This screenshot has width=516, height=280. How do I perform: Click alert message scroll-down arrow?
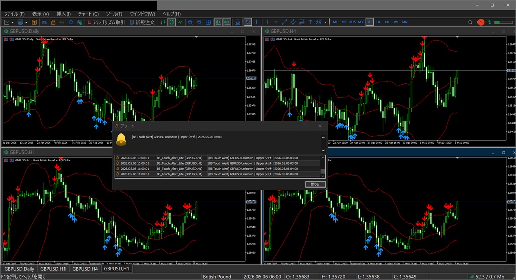point(323,150)
